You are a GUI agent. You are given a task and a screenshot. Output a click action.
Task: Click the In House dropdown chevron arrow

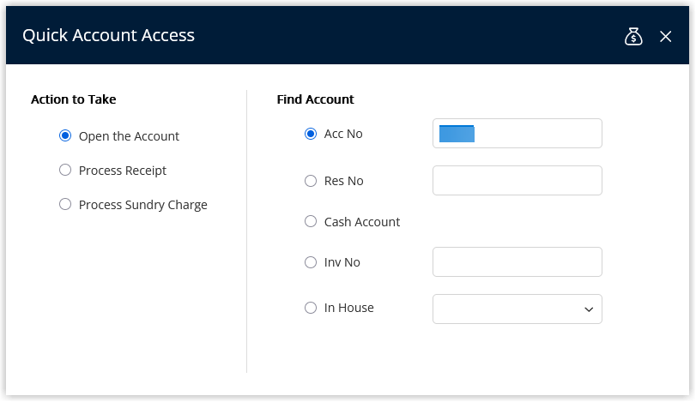click(589, 309)
